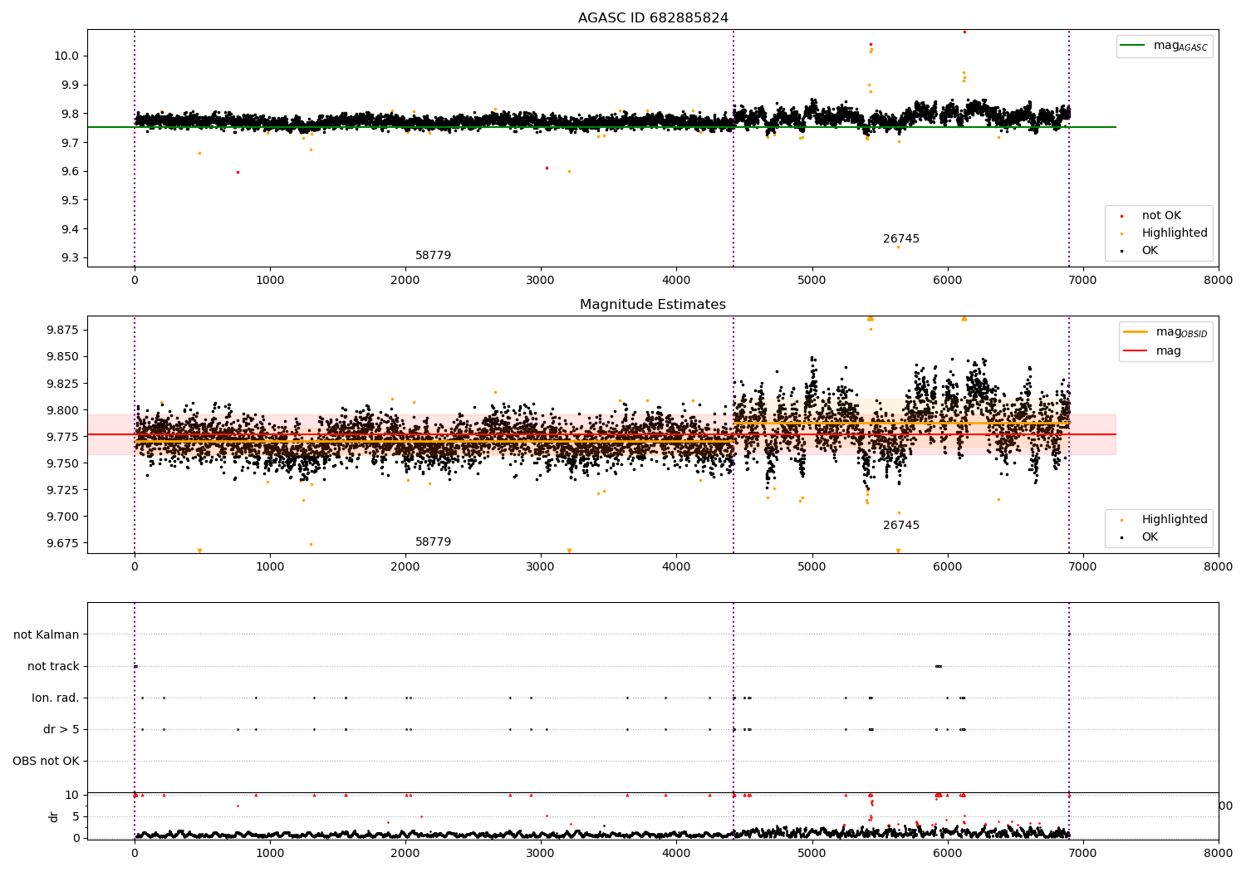Click the 'dr > 5' axis label

click(x=61, y=730)
